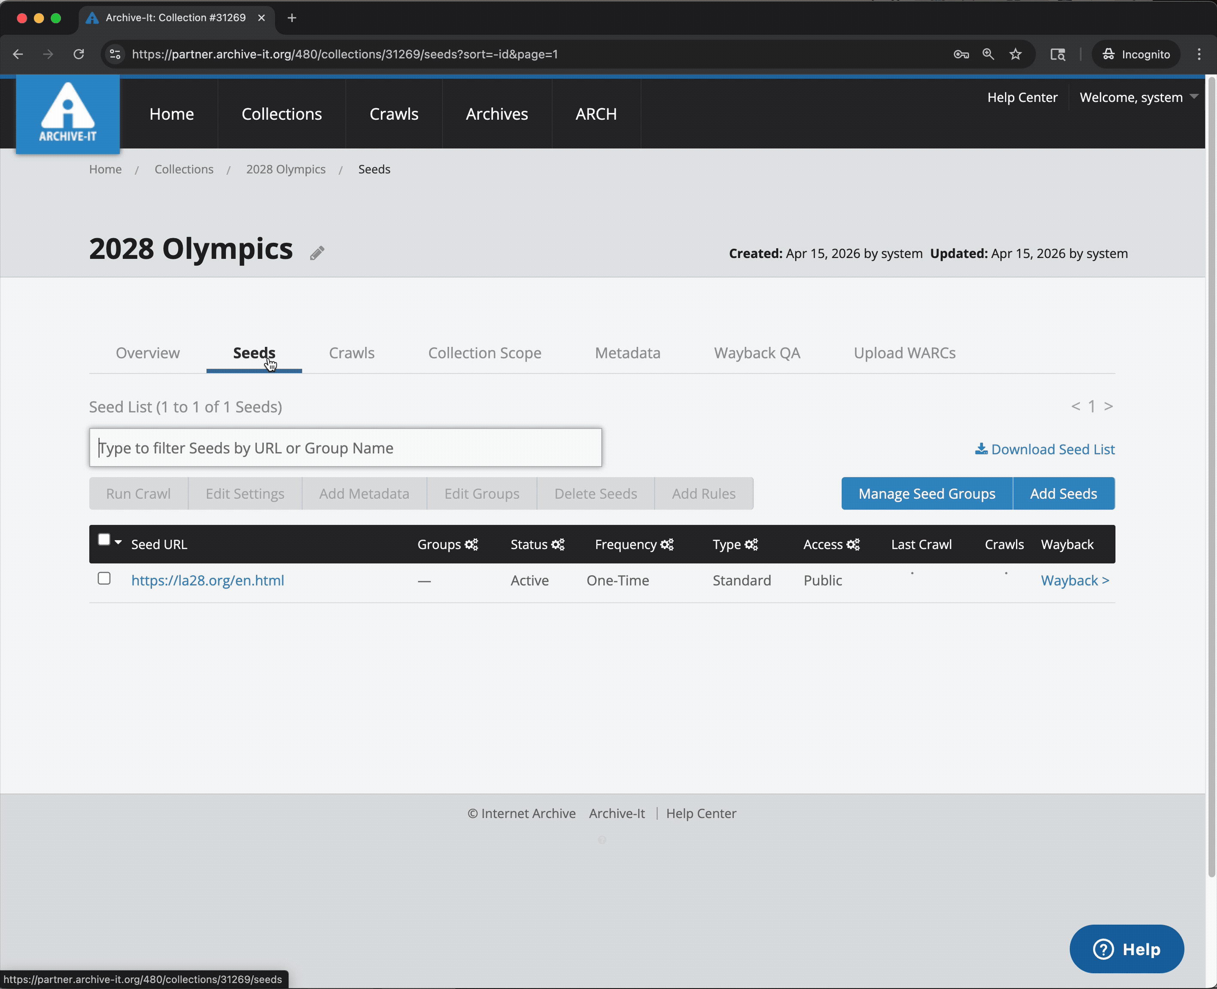Click Edit Groups button
This screenshot has height=989, width=1217.
482,493
